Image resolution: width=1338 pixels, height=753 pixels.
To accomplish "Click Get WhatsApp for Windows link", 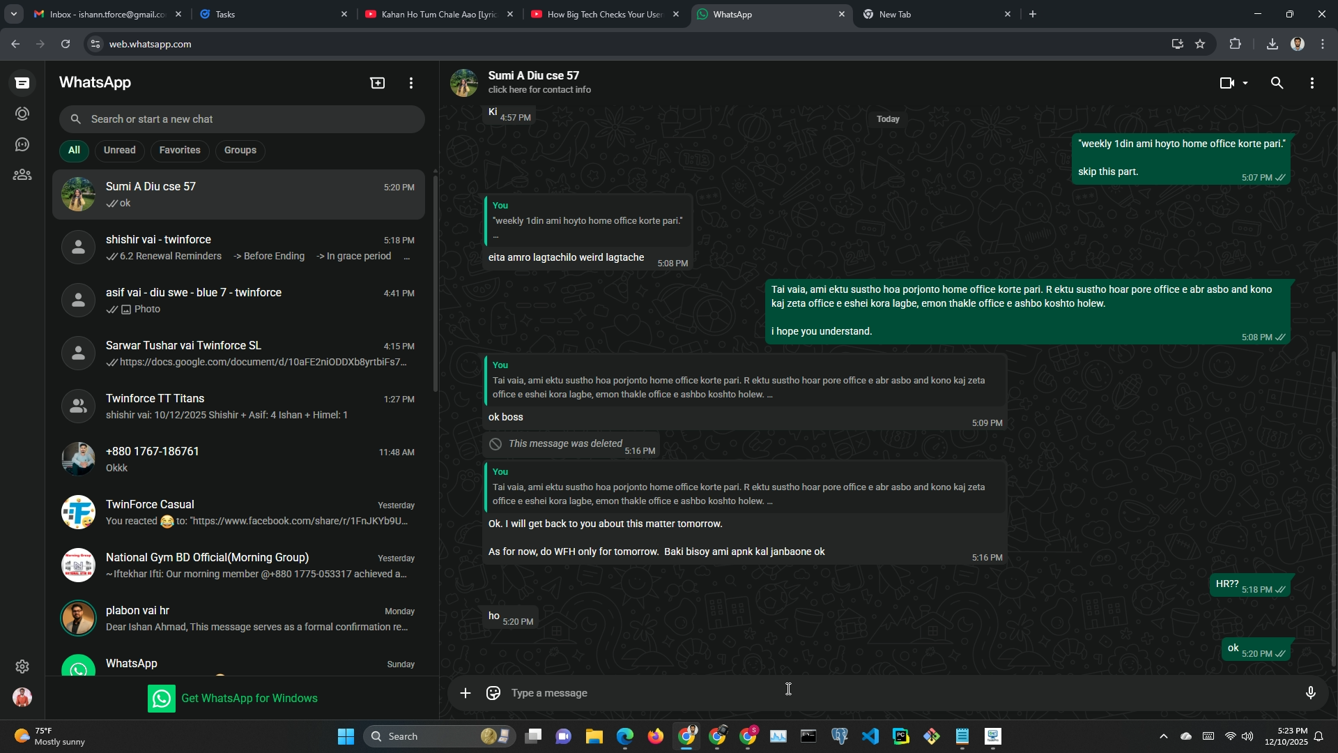I will (x=249, y=699).
